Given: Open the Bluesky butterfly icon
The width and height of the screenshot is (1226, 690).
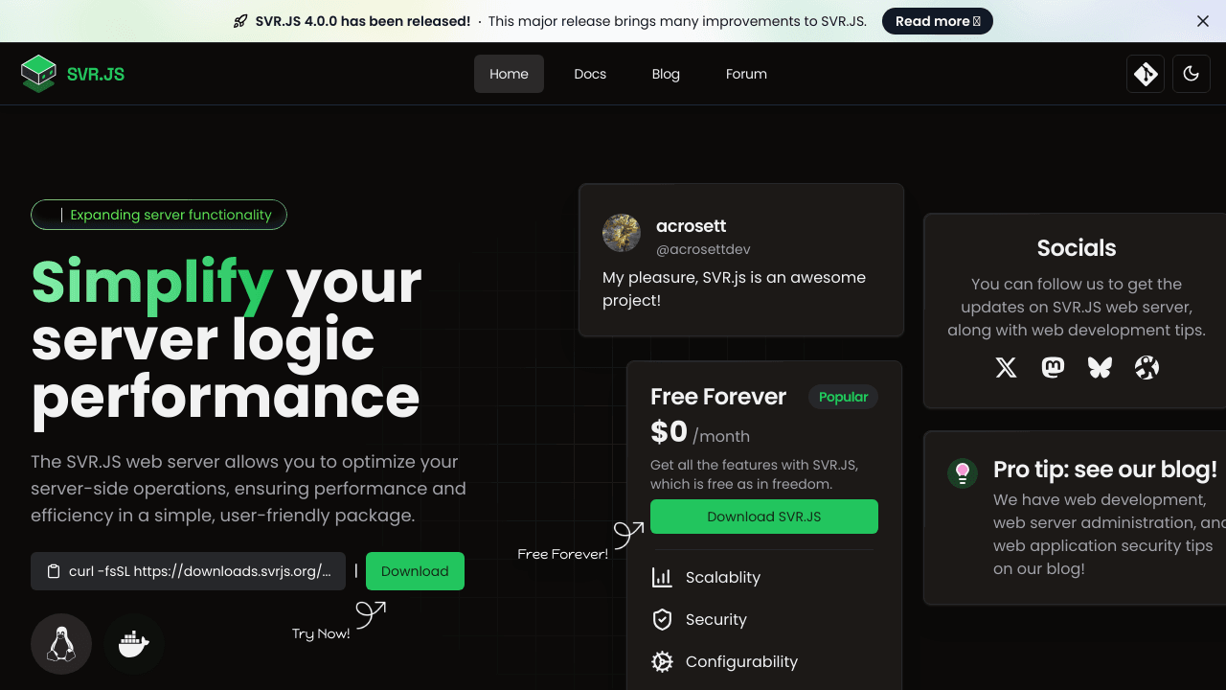Looking at the screenshot, I should tap(1100, 367).
